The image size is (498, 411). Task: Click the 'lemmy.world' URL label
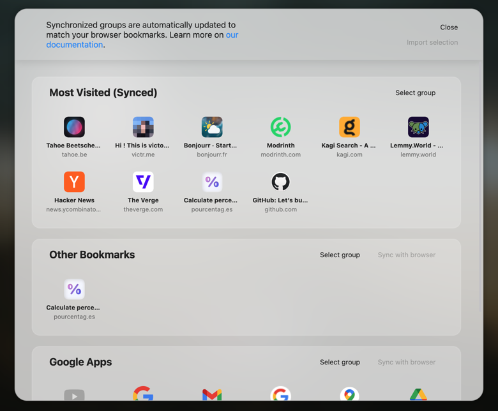coord(418,154)
